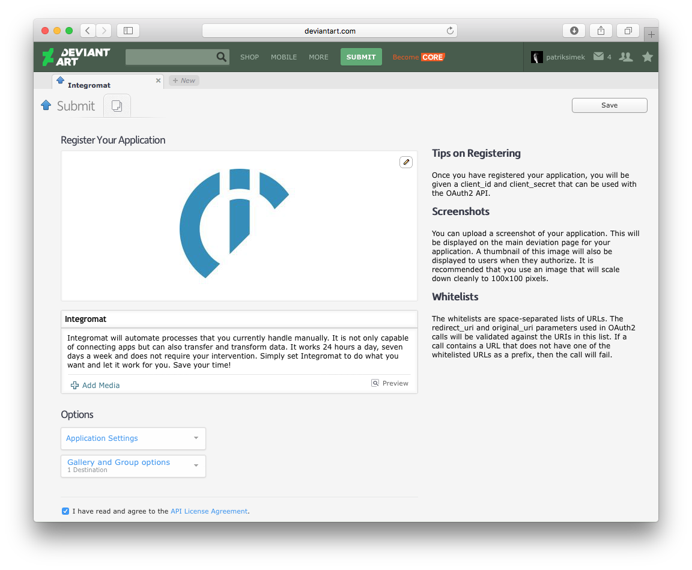Open the friends icon in header
The image size is (692, 570).
click(625, 57)
